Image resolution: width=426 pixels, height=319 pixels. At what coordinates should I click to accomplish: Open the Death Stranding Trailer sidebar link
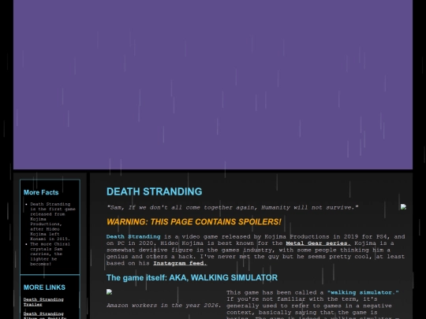[43, 302]
